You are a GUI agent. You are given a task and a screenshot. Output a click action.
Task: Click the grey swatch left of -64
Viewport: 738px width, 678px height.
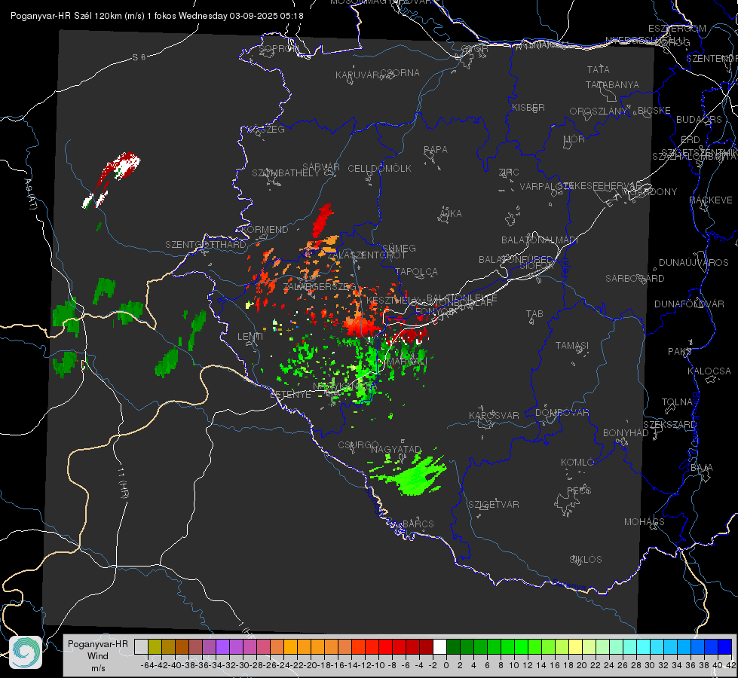[x=141, y=646]
